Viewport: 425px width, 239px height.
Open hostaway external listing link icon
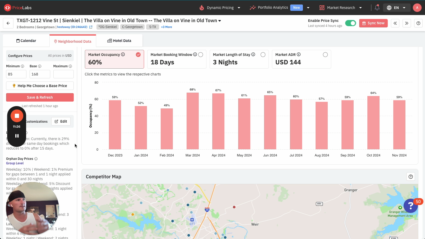(91, 27)
